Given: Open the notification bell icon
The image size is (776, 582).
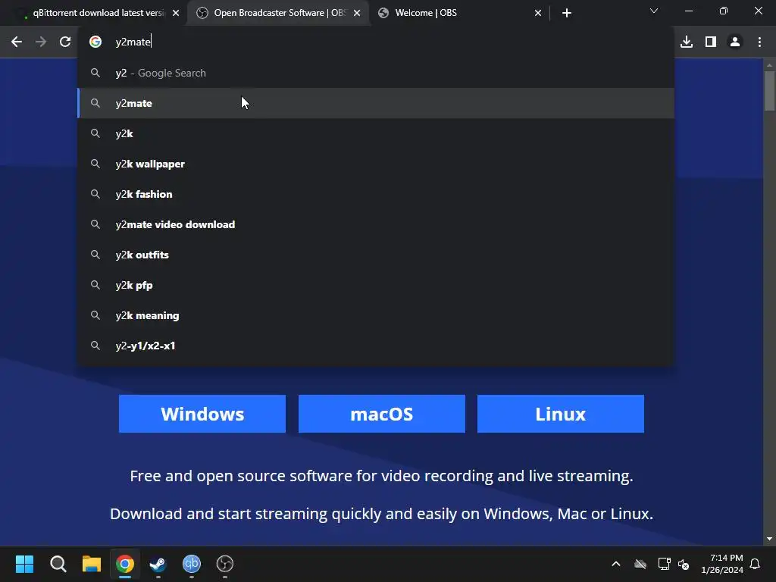Looking at the screenshot, I should [755, 564].
